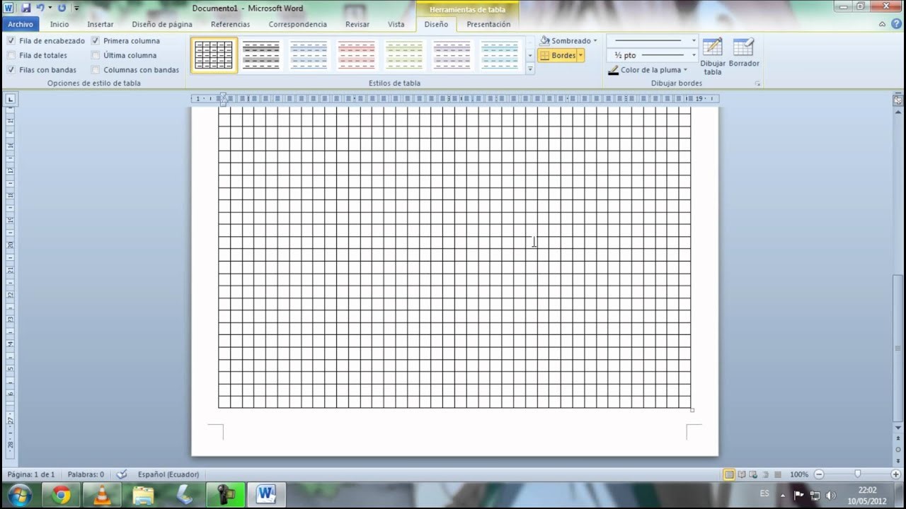Open the Archivo menu
906x509 pixels.
[21, 23]
